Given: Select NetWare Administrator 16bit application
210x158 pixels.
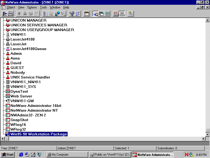Looking at the screenshot, I should [34, 106].
